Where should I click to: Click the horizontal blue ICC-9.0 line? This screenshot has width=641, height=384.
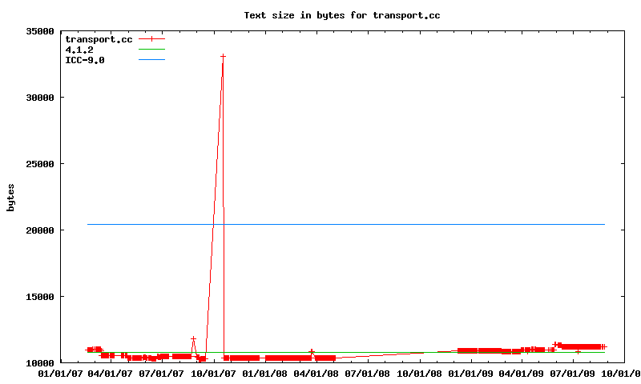coord(401,225)
